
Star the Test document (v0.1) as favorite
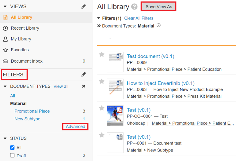pyautogui.click(x=102, y=54)
